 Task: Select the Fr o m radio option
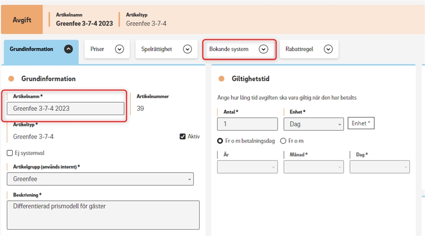283,141
